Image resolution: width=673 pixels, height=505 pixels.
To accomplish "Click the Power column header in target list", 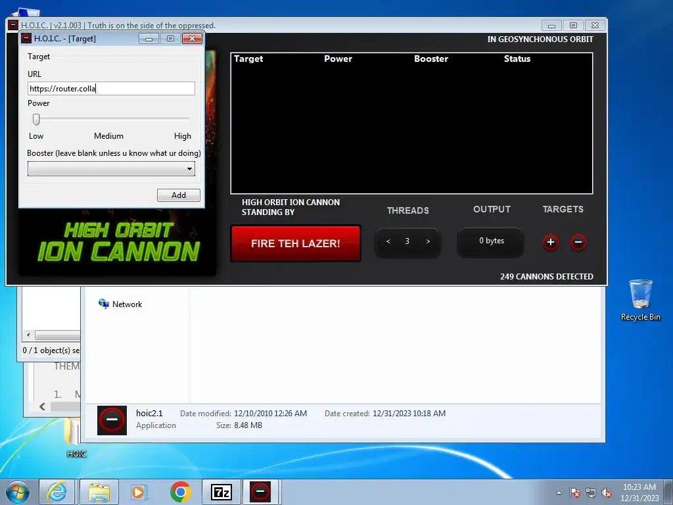I will [338, 59].
